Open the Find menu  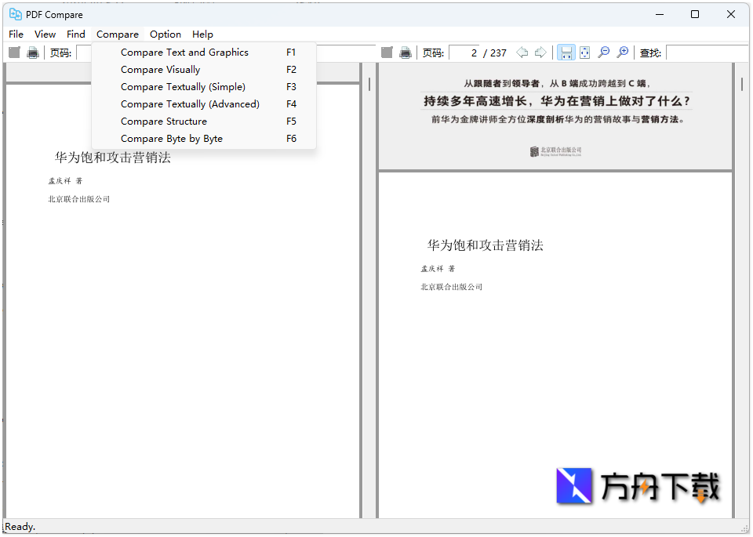pos(76,34)
